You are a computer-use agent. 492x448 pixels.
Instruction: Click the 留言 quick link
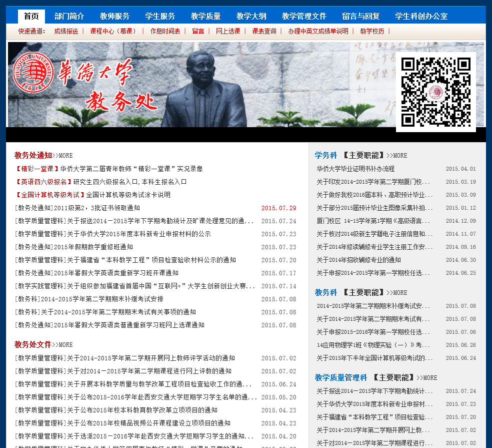[x=198, y=31]
